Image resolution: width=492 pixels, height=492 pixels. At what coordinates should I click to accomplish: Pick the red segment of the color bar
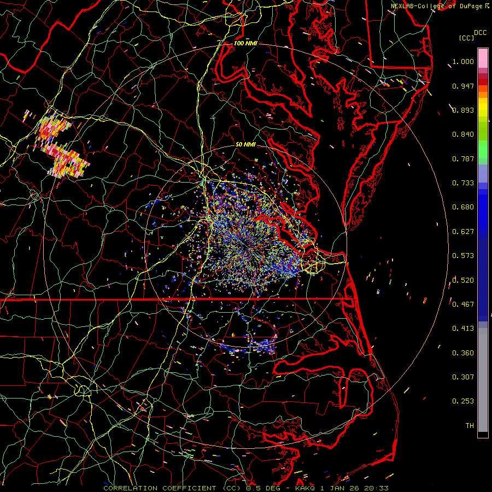point(483,81)
